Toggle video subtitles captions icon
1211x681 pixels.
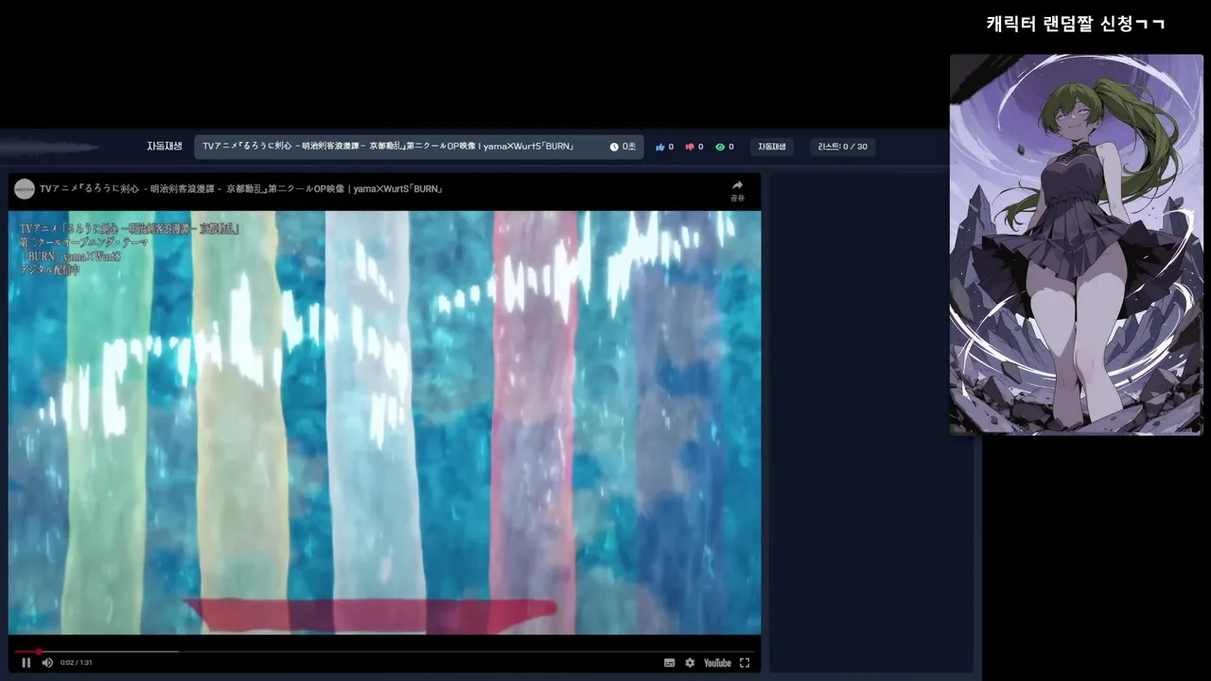point(670,663)
